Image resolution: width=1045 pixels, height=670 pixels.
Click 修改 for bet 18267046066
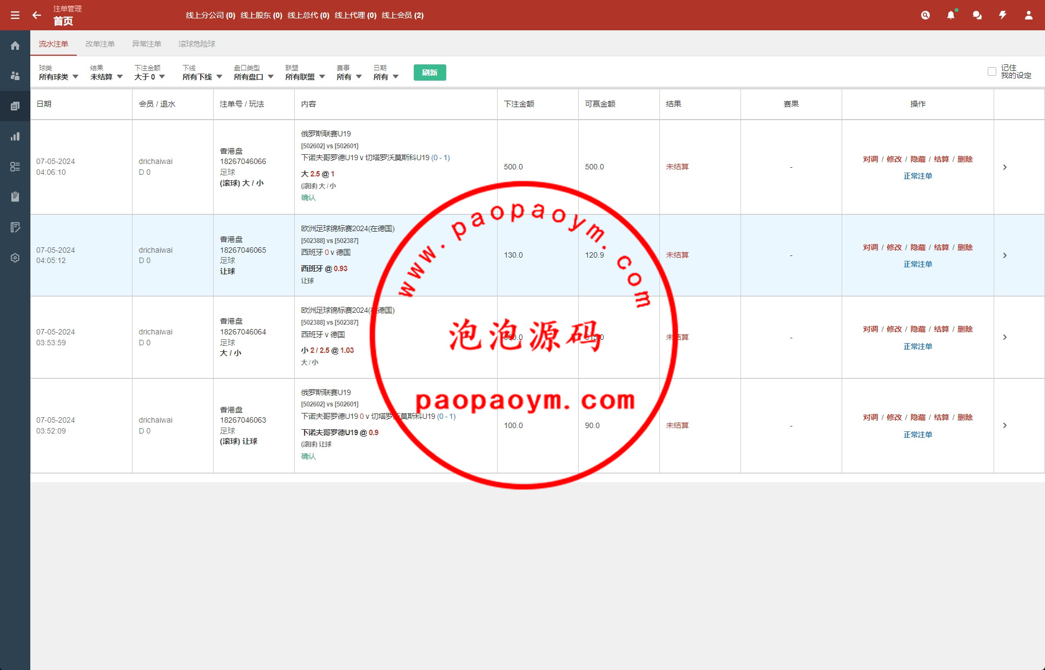coord(894,159)
